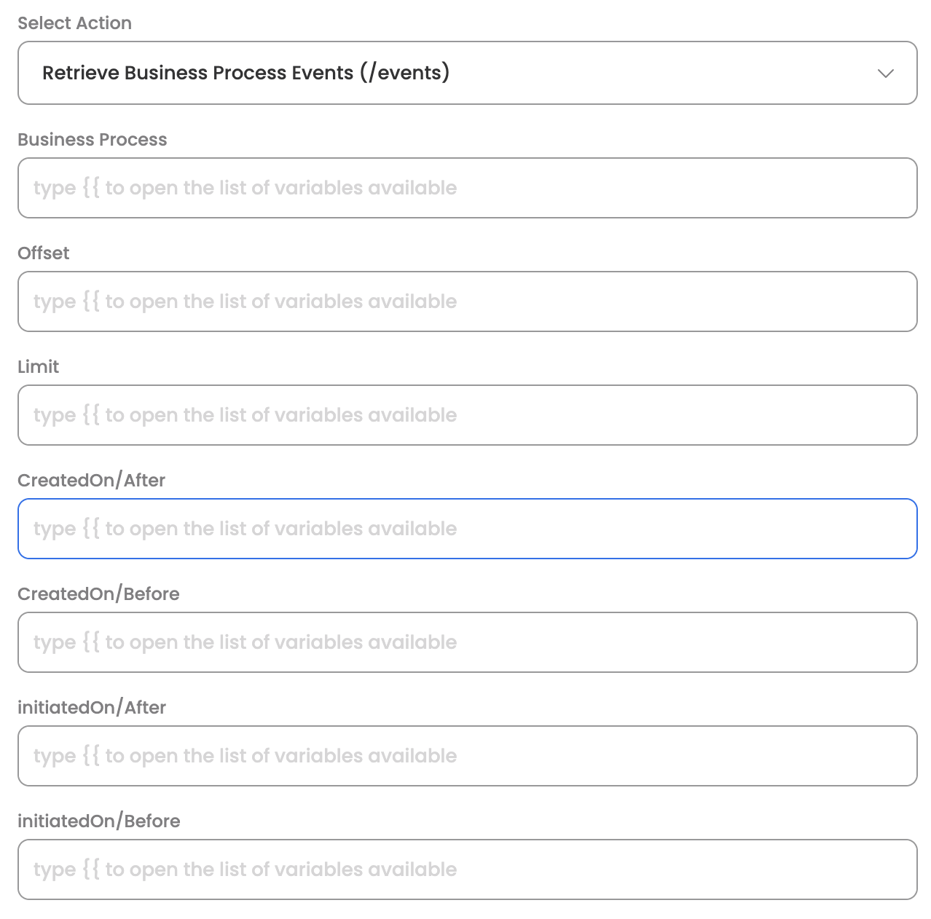This screenshot has width=931, height=919.
Task: Click the CreatedOn/Before label
Action: click(x=98, y=594)
